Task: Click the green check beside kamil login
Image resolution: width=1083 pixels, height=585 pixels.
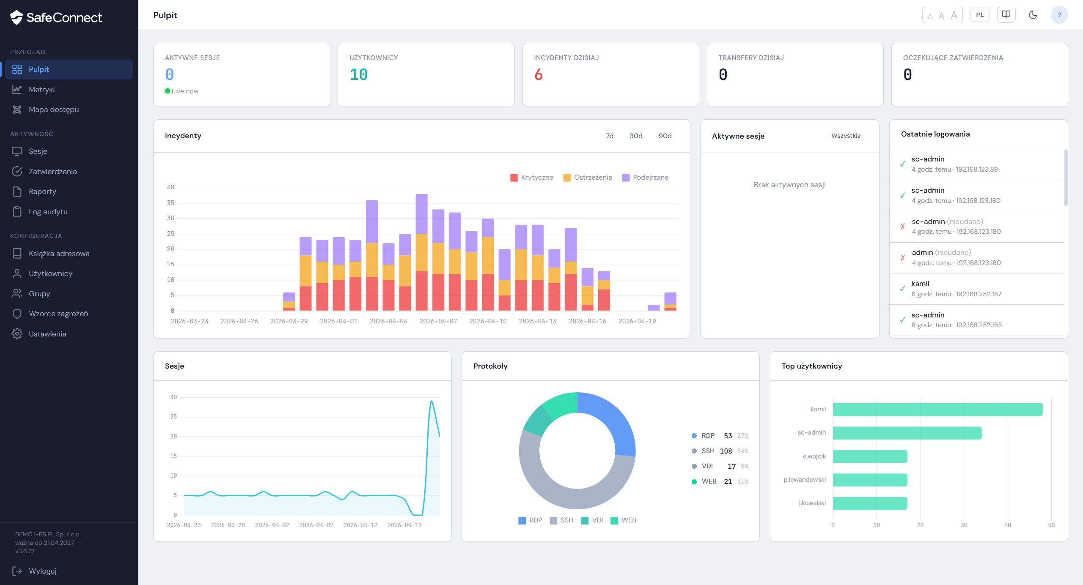Action: (x=902, y=289)
